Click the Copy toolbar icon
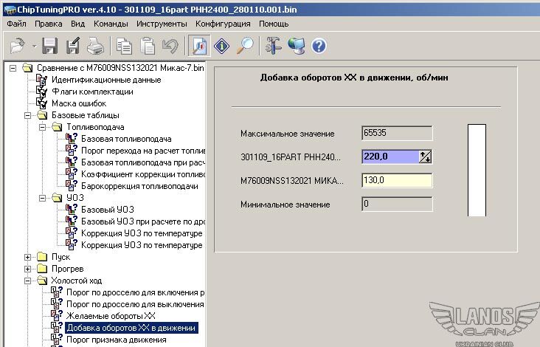 click(125, 47)
